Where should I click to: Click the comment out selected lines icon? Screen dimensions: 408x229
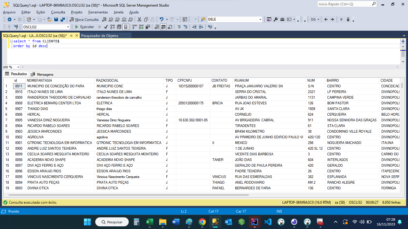(x=179, y=27)
